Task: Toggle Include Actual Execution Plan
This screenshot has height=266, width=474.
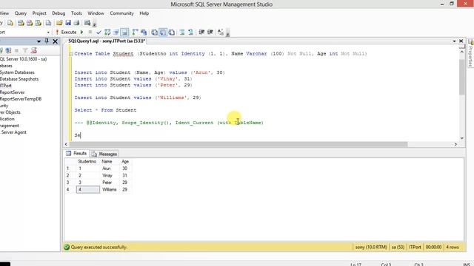Action: (135, 32)
